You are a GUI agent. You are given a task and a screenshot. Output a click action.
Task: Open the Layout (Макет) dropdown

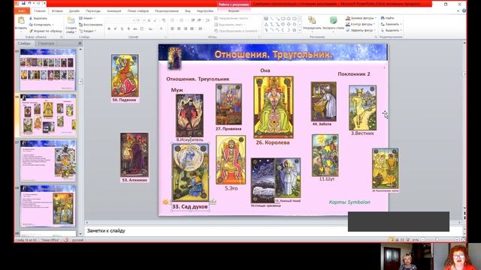tap(87, 18)
